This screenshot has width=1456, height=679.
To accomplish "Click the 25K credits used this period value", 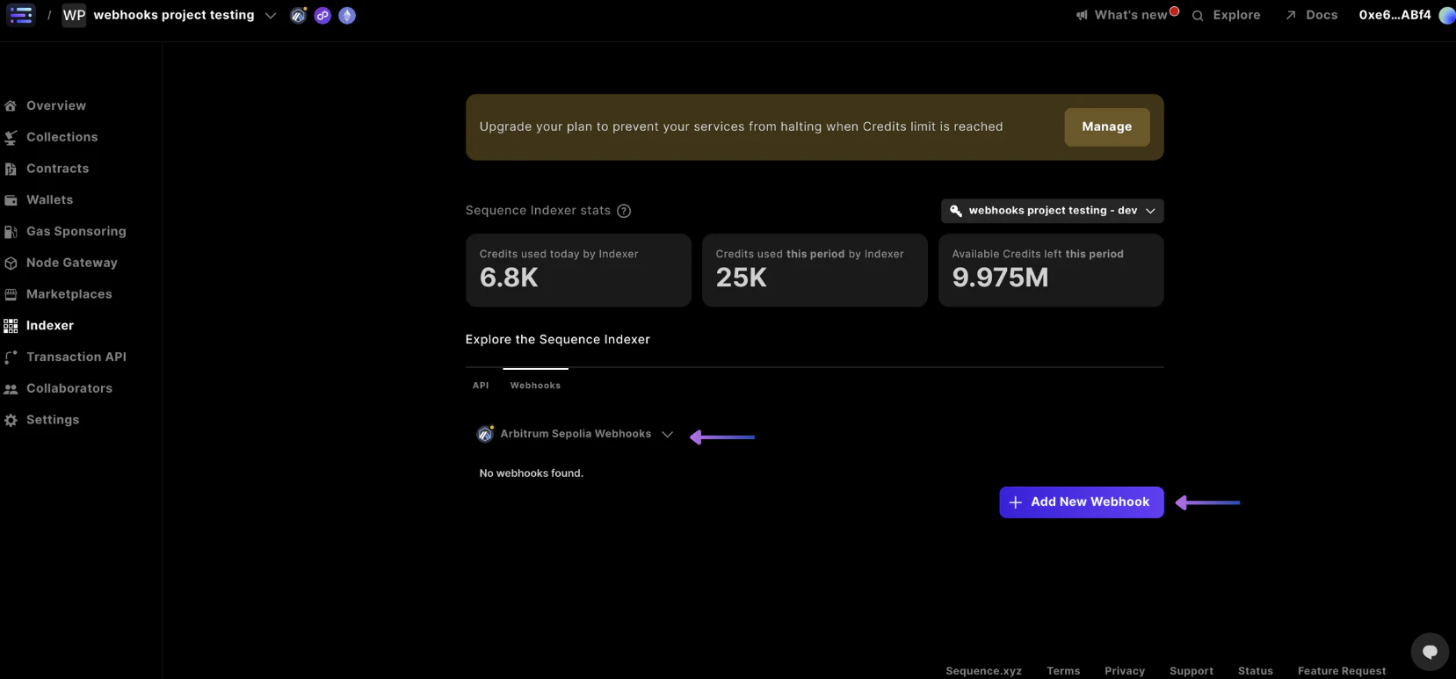I will click(742, 278).
